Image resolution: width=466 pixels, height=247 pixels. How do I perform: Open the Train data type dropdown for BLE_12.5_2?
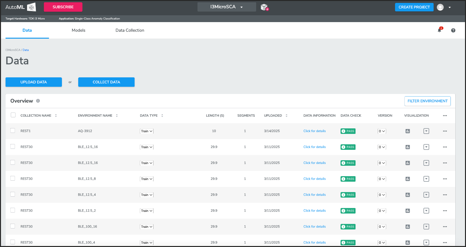pyautogui.click(x=147, y=211)
